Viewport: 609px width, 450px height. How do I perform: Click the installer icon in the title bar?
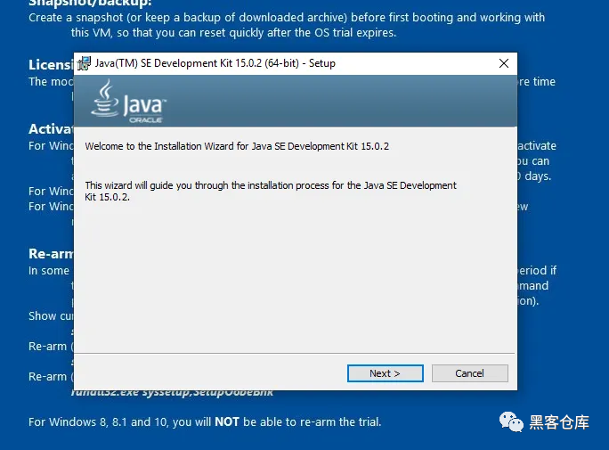84,63
